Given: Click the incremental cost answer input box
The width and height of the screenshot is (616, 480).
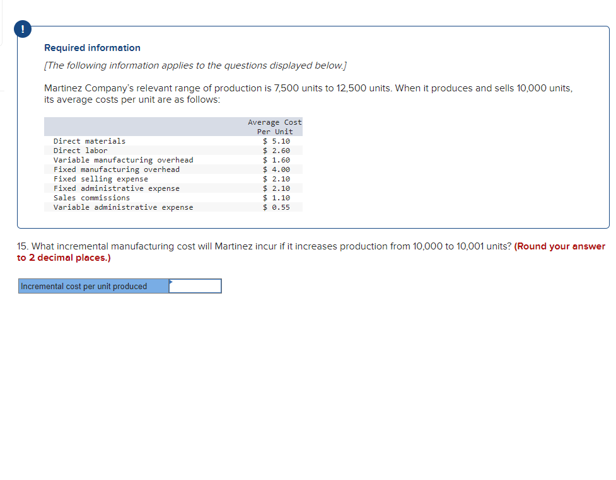Looking at the screenshot, I should (x=195, y=286).
